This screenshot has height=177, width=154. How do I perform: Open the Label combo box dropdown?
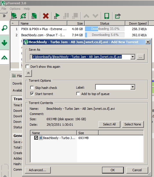(133, 87)
